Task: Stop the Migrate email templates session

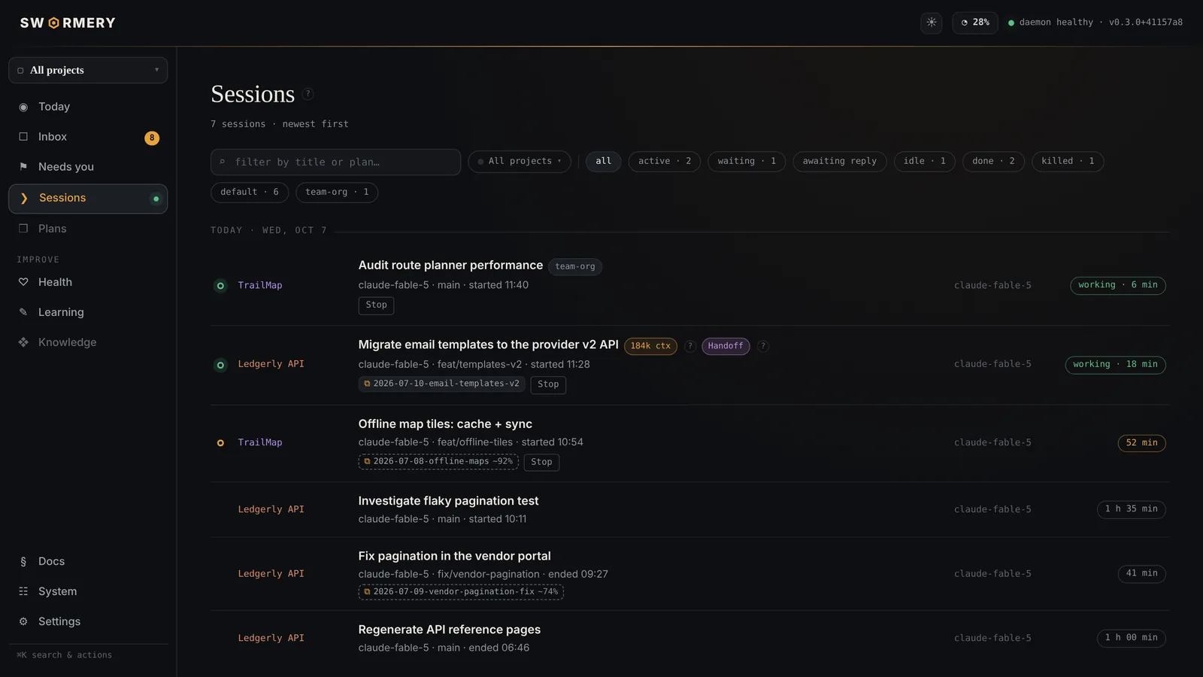Action: 548,384
